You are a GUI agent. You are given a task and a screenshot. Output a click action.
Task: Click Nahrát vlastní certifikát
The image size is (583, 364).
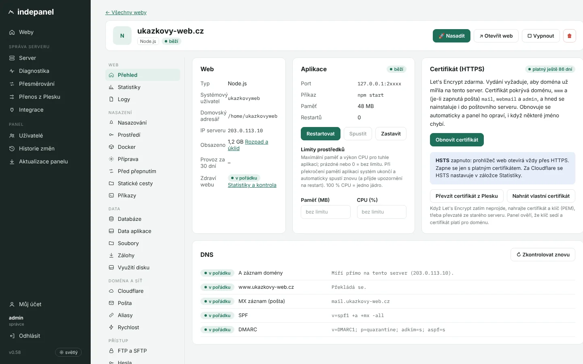click(541, 196)
